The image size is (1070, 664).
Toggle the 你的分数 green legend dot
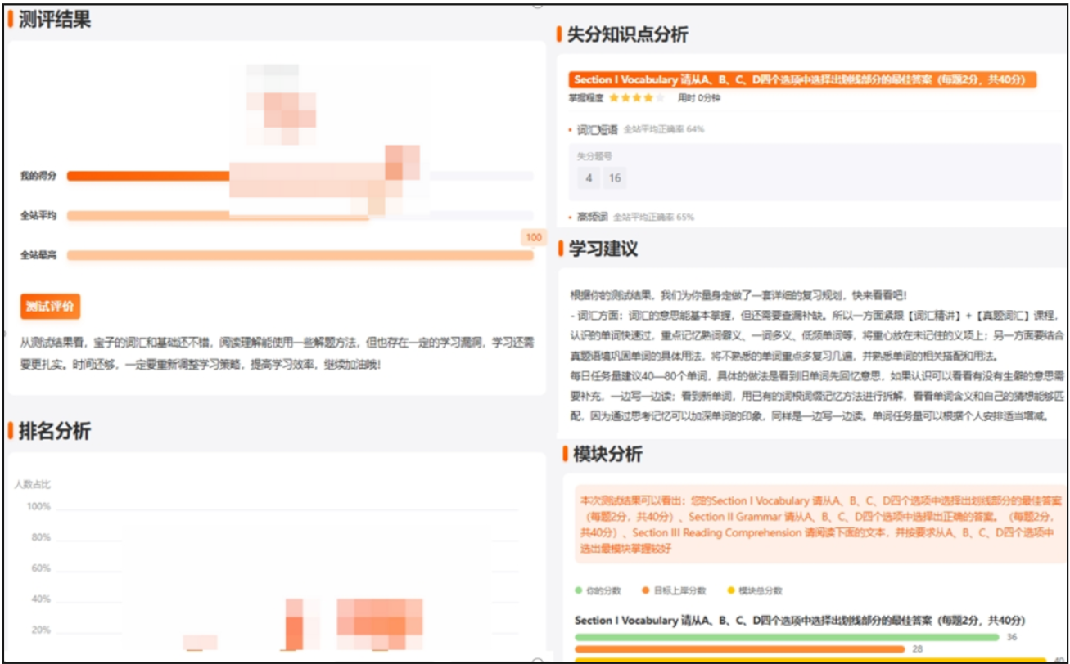click(x=580, y=590)
